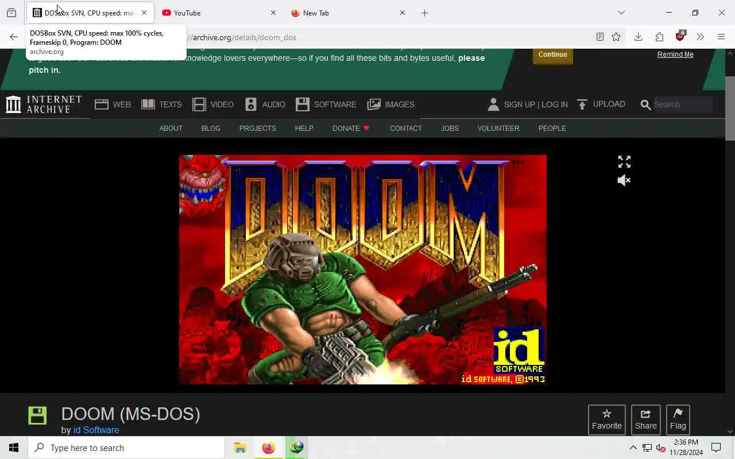Open the network tray icon
735x459 pixels.
[x=647, y=448]
